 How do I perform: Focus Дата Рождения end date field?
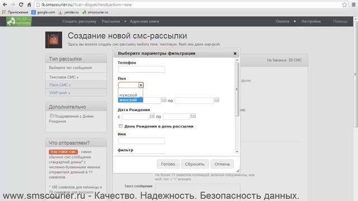(x=177, y=117)
